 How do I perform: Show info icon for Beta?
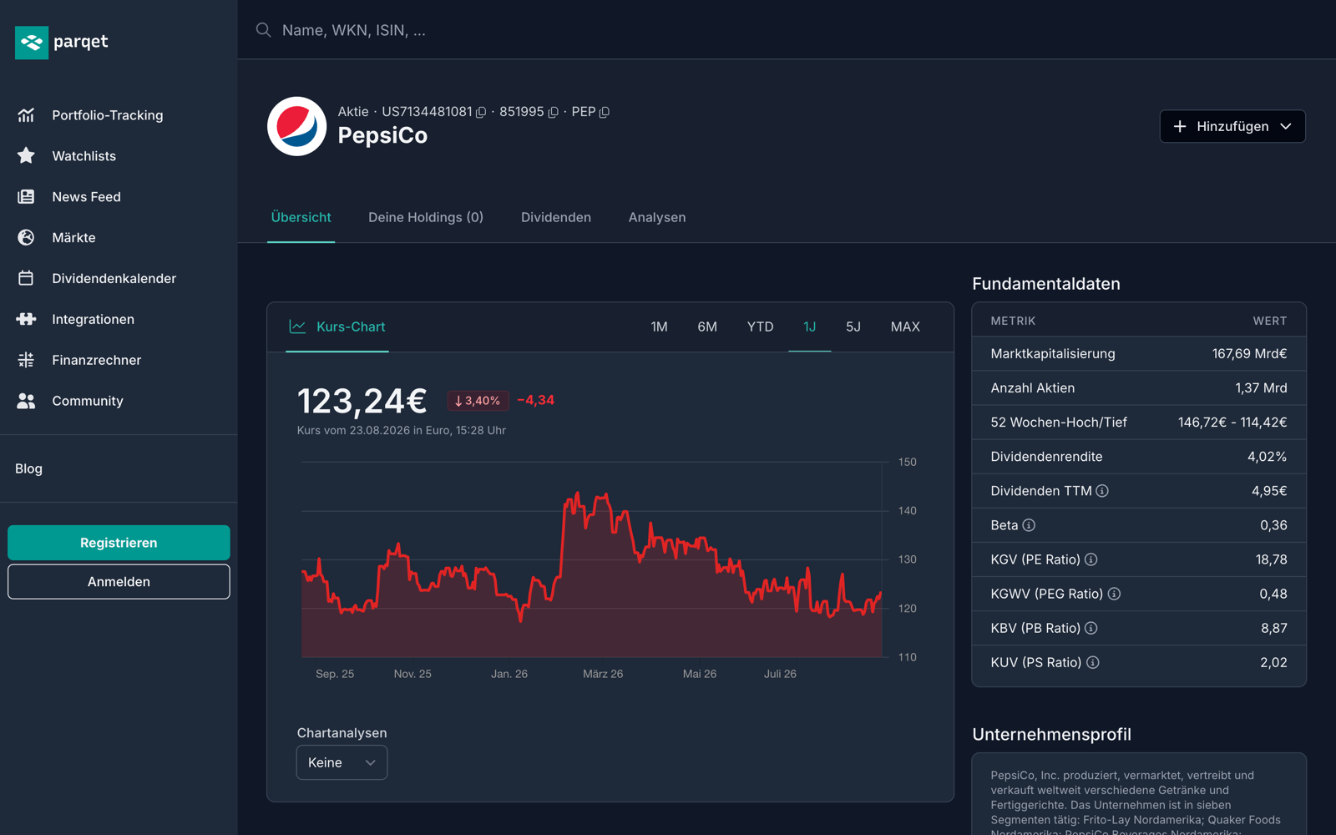(x=1029, y=525)
